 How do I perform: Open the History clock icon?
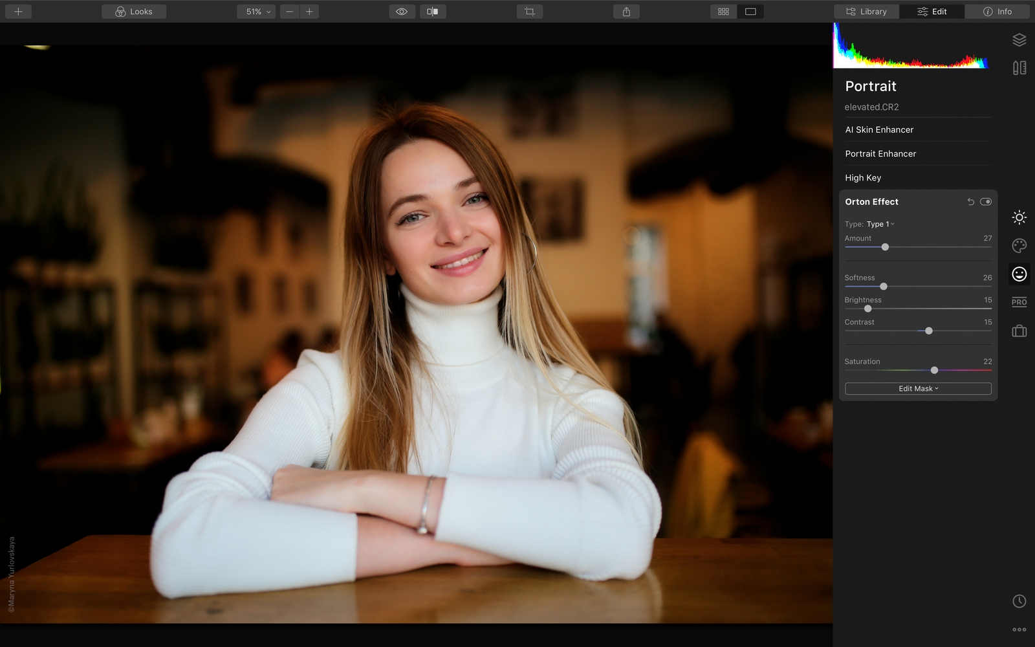(x=1019, y=601)
